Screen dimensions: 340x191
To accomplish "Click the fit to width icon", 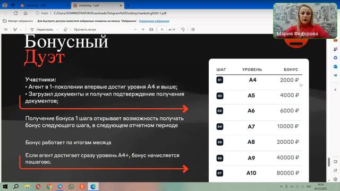I will point(151,30).
